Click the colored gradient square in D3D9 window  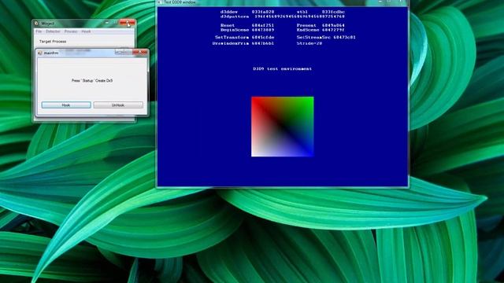point(282,127)
